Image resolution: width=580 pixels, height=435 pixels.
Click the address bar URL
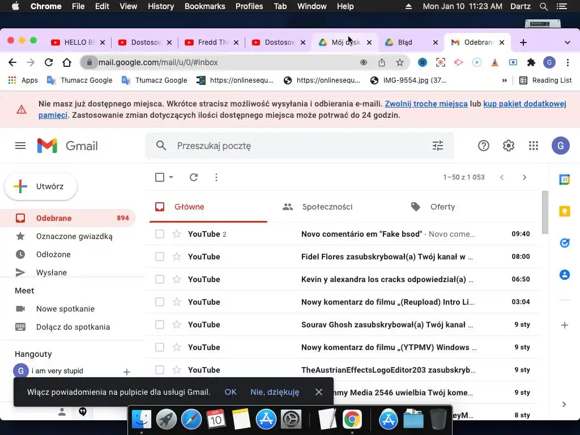coord(159,62)
